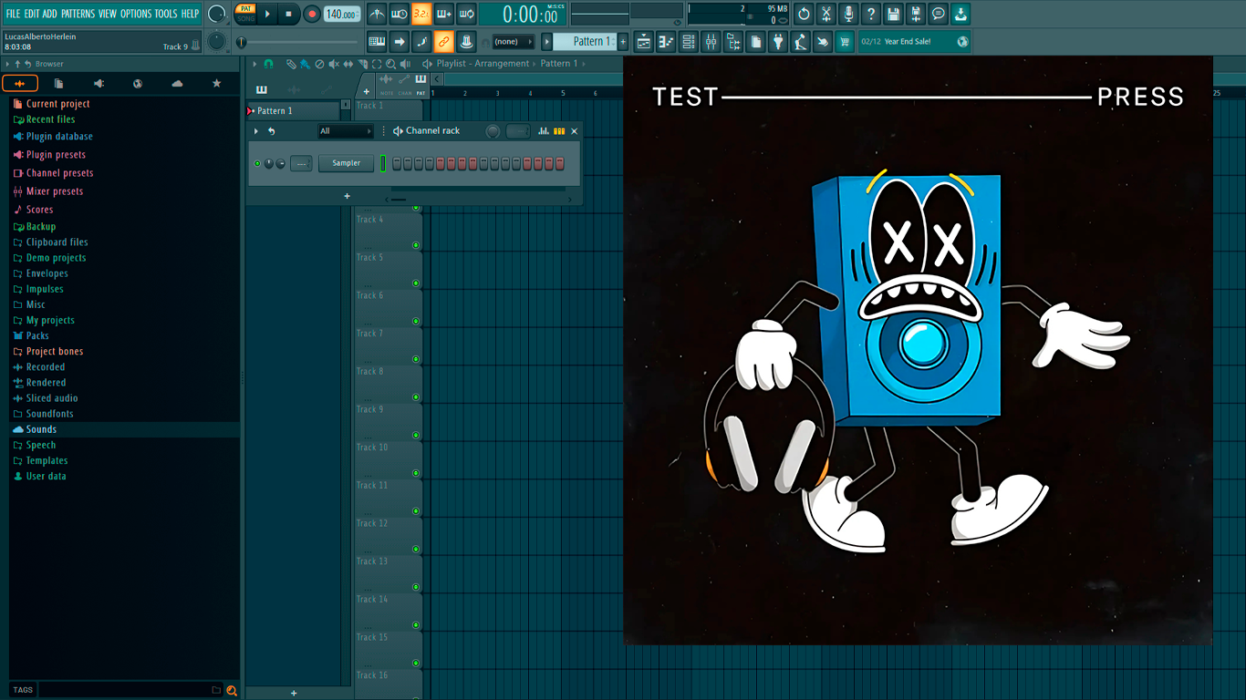Click the Play button in transport
This screenshot has width=1246, height=700.
click(x=268, y=14)
